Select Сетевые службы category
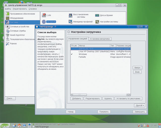161x128 pixels. pyautogui.click(x=20, y=31)
